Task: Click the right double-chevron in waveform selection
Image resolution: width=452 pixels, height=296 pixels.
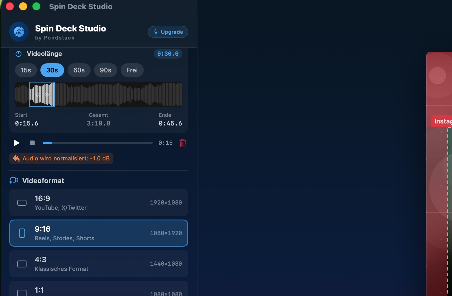Action: point(47,95)
